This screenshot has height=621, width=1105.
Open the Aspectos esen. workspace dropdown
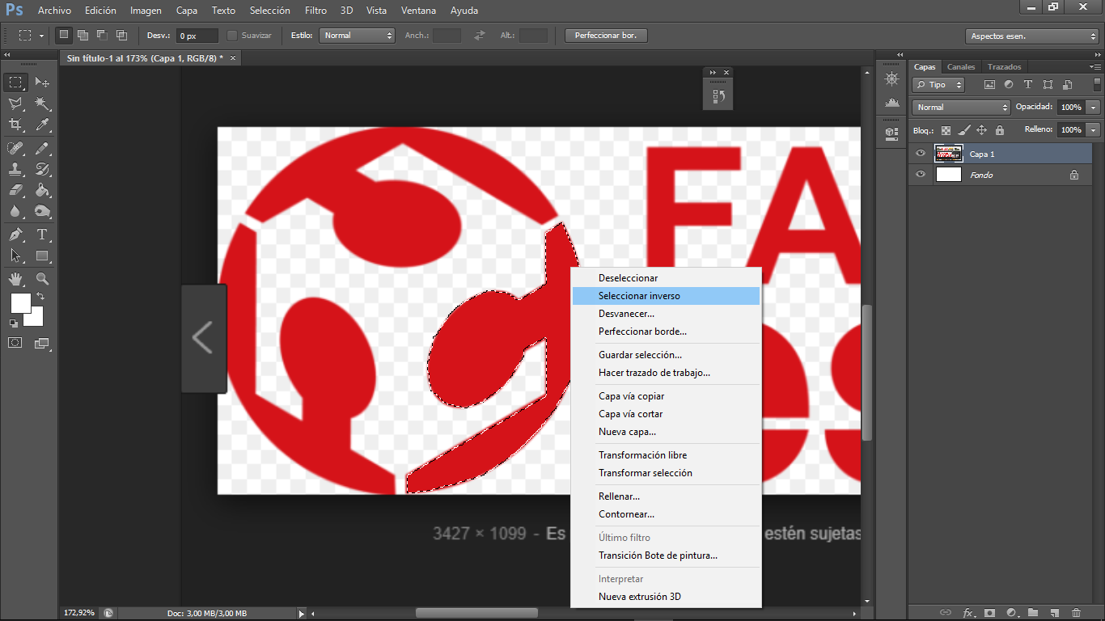(1031, 36)
